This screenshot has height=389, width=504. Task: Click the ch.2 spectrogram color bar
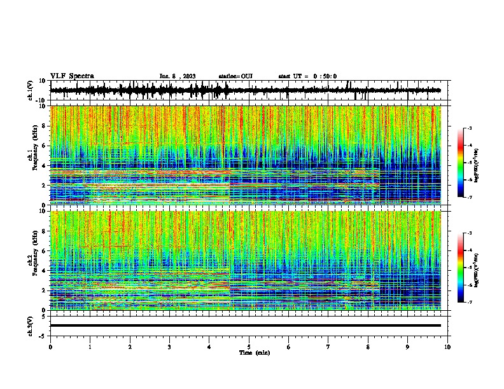coord(461,268)
